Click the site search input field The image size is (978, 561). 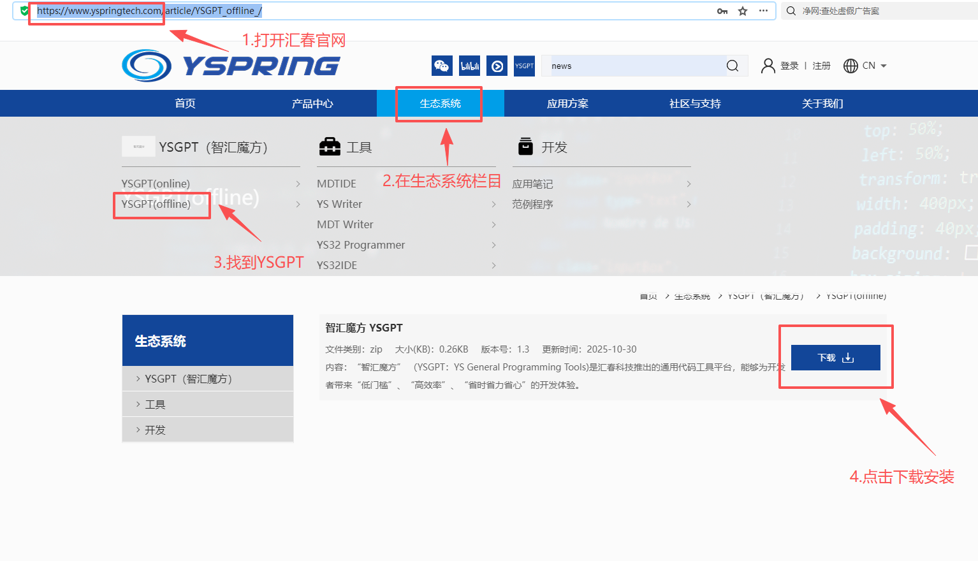634,66
